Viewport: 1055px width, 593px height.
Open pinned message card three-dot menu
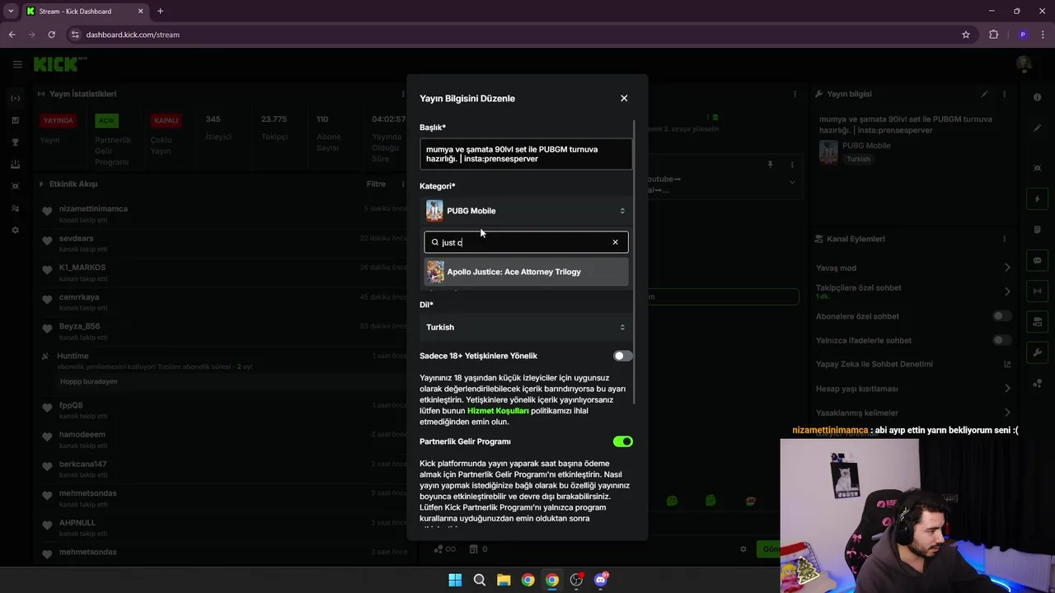[x=792, y=165]
